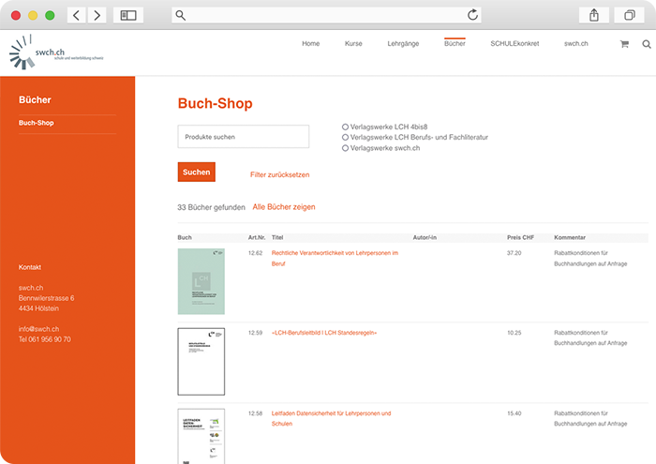
Task: Show all tabs with the tabs icon
Action: click(x=629, y=16)
